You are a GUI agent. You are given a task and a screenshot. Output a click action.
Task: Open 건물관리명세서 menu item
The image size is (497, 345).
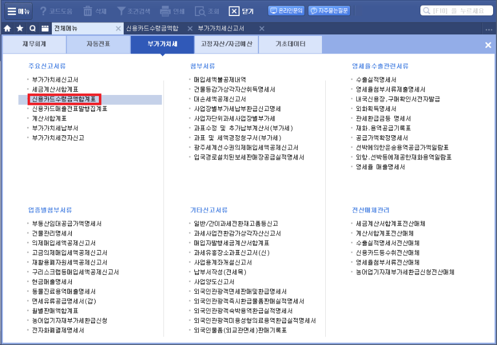(52, 233)
